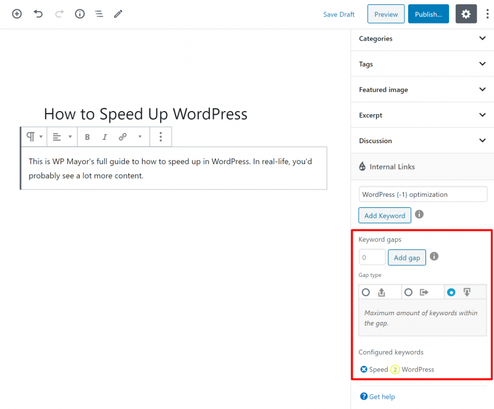494x409 pixels.
Task: Click the Preview button
Action: (386, 14)
